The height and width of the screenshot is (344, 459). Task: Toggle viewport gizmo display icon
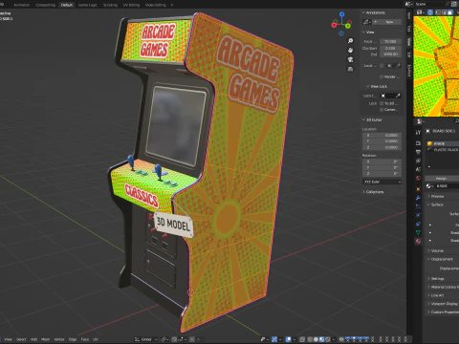pos(274,339)
